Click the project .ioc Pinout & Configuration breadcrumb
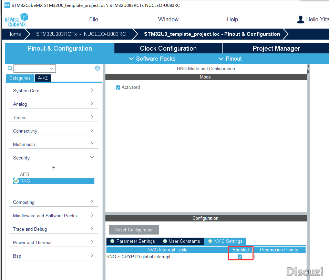This screenshot has height=280, width=329. [x=212, y=34]
